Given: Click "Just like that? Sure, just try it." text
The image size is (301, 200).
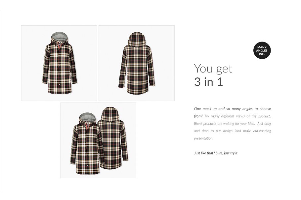Looking at the screenshot, I should point(216,153).
